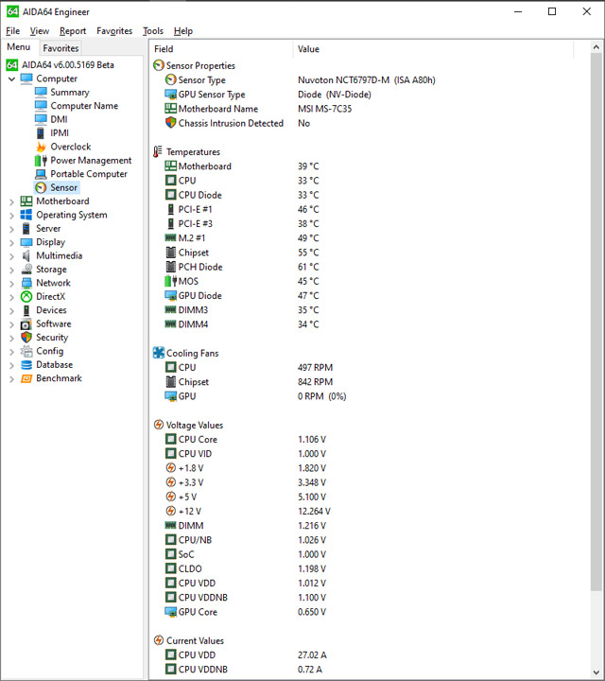Click the Benchmark icon
Image resolution: width=605 pixels, height=681 pixels.
pos(26,378)
